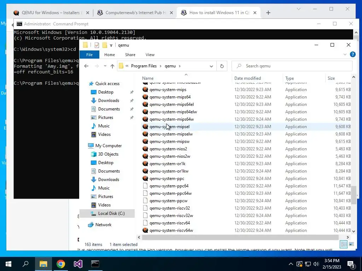The width and height of the screenshot is (362, 271).
Task: Click Properties quick access toolbar icon
Action: 97,45
